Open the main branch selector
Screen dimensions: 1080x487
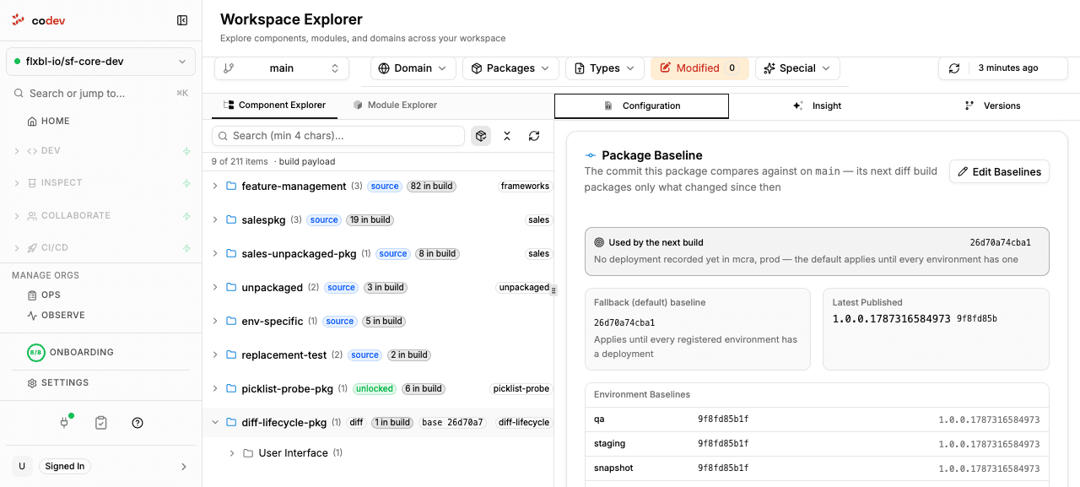[282, 68]
